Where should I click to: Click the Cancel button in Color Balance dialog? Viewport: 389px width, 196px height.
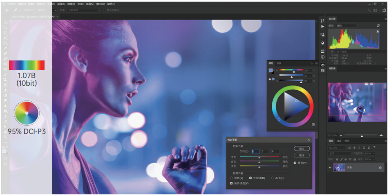pos(302,155)
